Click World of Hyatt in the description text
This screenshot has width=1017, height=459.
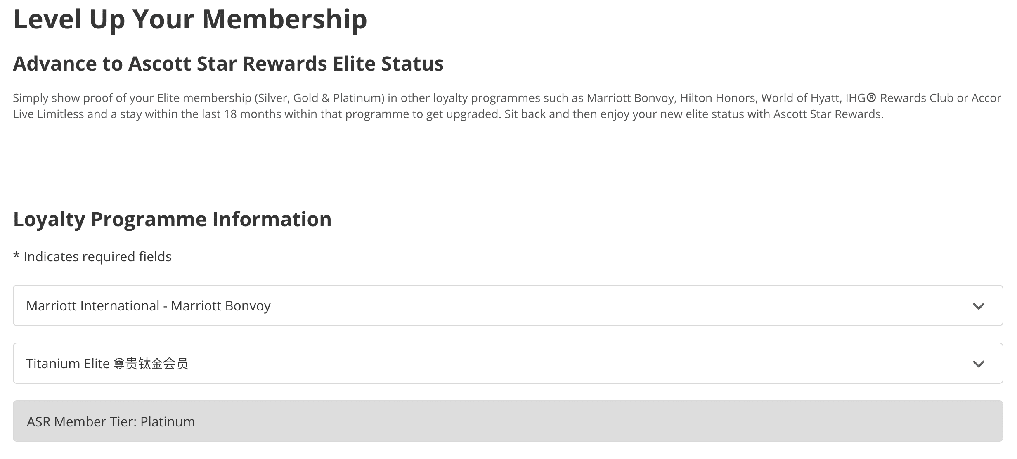click(800, 98)
